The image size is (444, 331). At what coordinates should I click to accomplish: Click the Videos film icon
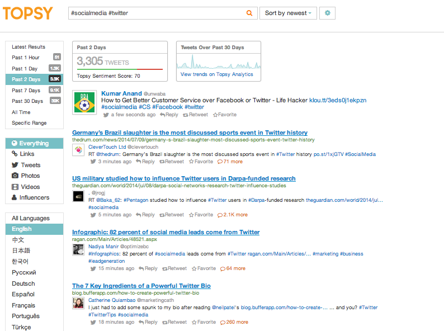pyautogui.click(x=15, y=187)
